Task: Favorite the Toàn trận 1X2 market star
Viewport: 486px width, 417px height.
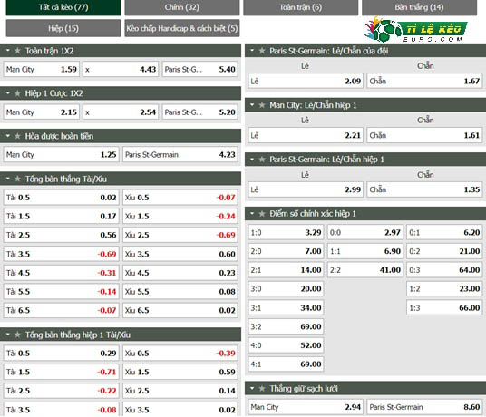Action: (x=17, y=51)
